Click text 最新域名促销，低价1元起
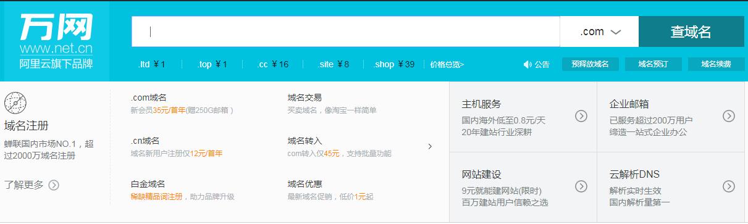748x224 pixels. 330,197
